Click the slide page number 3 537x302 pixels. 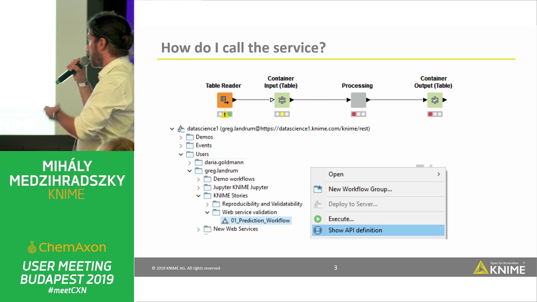point(335,268)
